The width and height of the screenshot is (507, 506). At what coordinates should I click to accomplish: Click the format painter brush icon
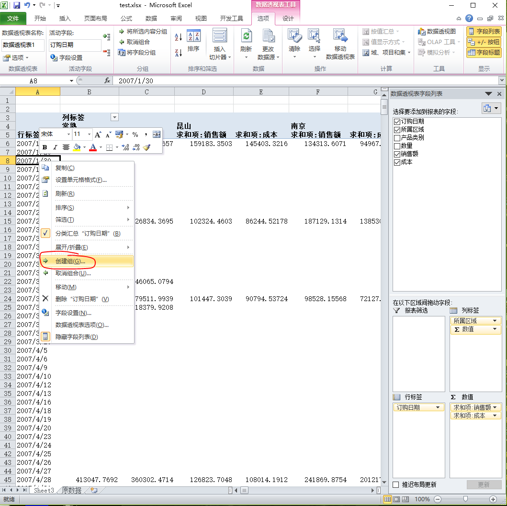click(x=147, y=147)
